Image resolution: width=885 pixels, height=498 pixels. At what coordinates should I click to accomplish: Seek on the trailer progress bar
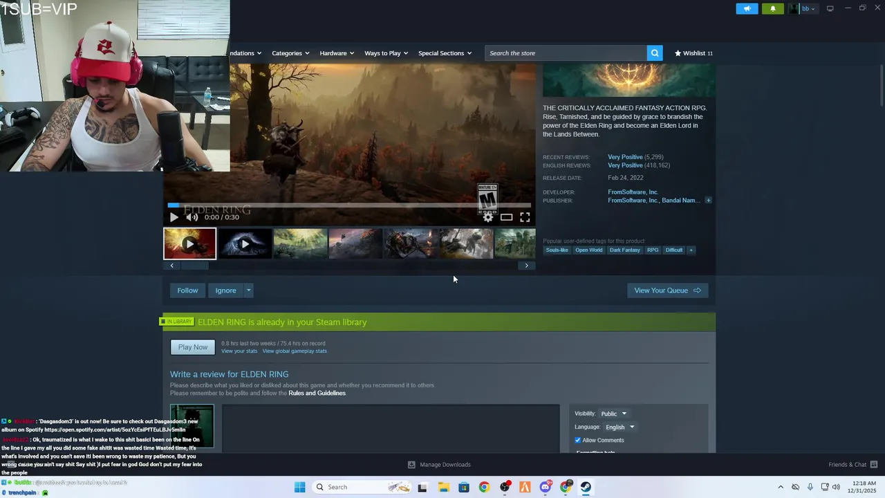click(x=349, y=205)
